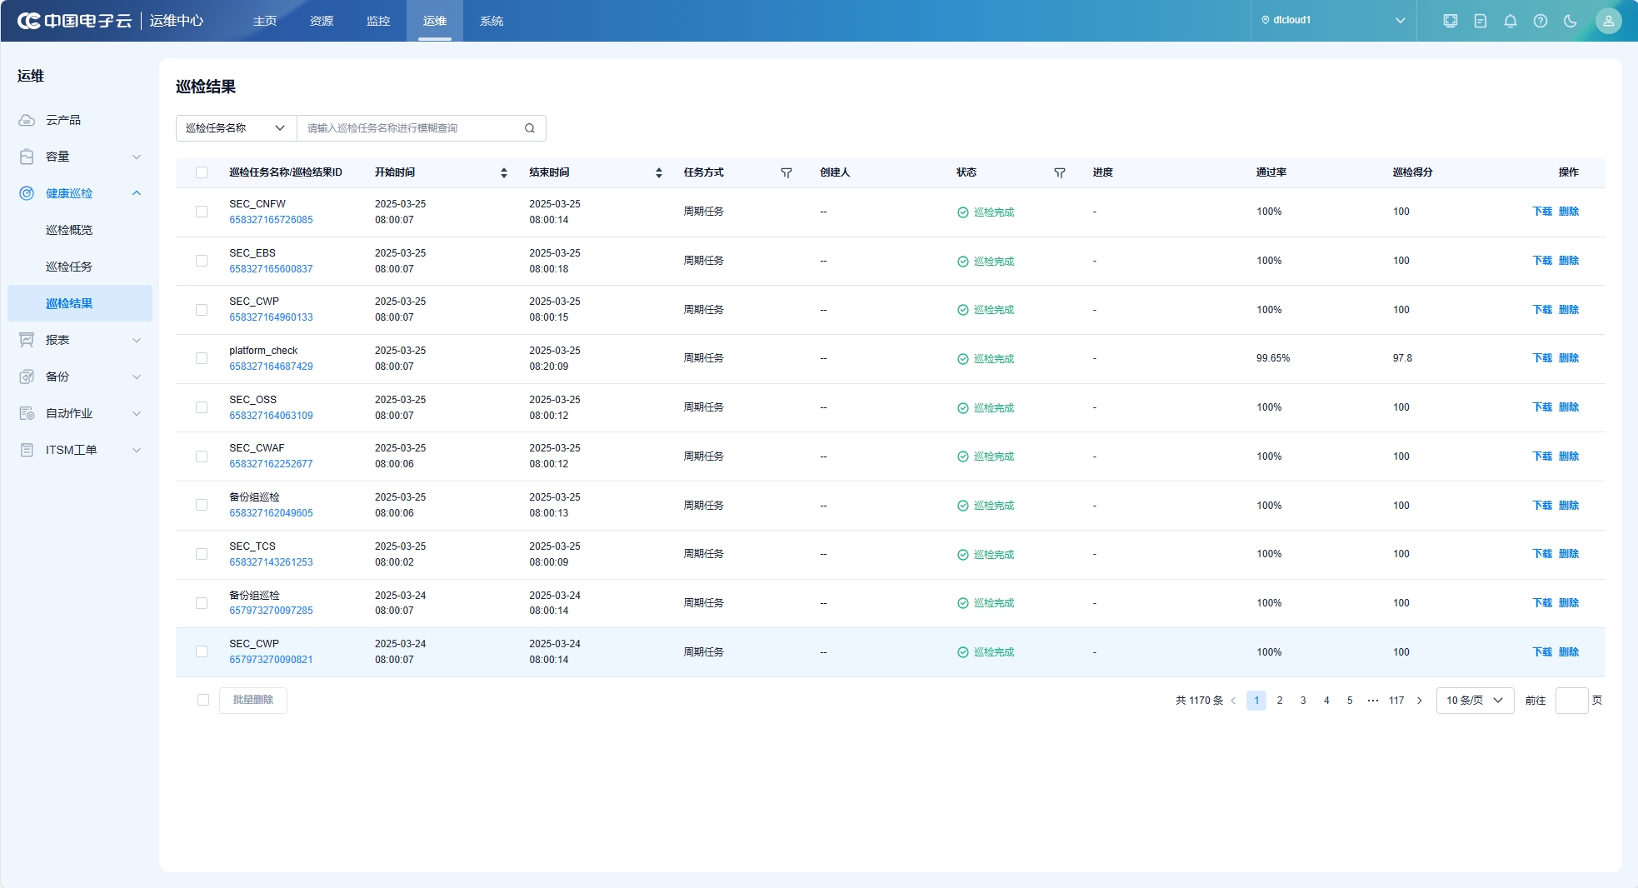The image size is (1638, 888).
Task: Collapse the 健康巡检 sidebar menu
Action: pyautogui.click(x=137, y=193)
